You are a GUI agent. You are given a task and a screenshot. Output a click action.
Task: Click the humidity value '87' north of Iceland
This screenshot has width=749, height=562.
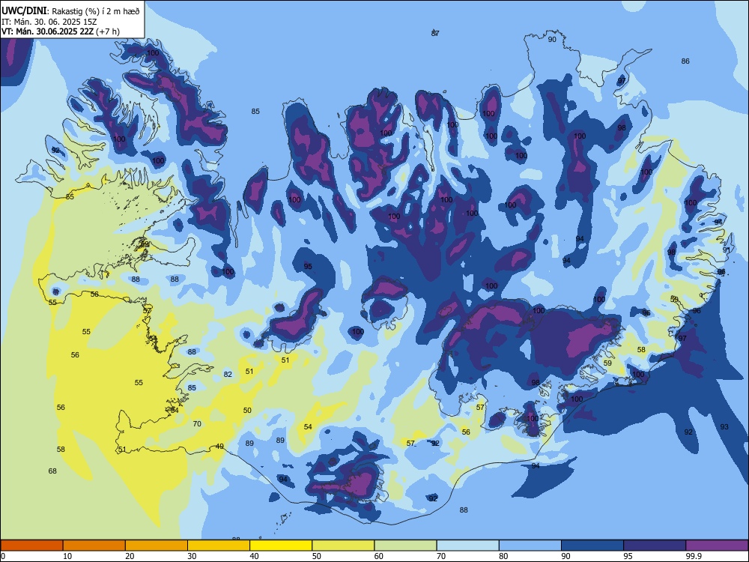pos(435,33)
